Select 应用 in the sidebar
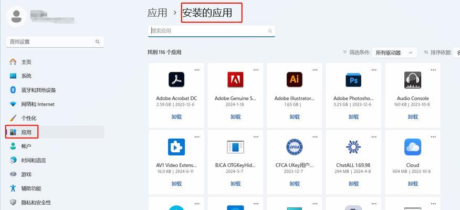This screenshot has width=460, height=210. [x=55, y=132]
